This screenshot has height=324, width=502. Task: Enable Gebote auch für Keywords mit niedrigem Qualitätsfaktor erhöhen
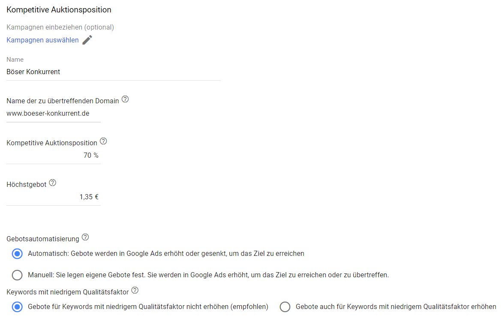[285, 307]
